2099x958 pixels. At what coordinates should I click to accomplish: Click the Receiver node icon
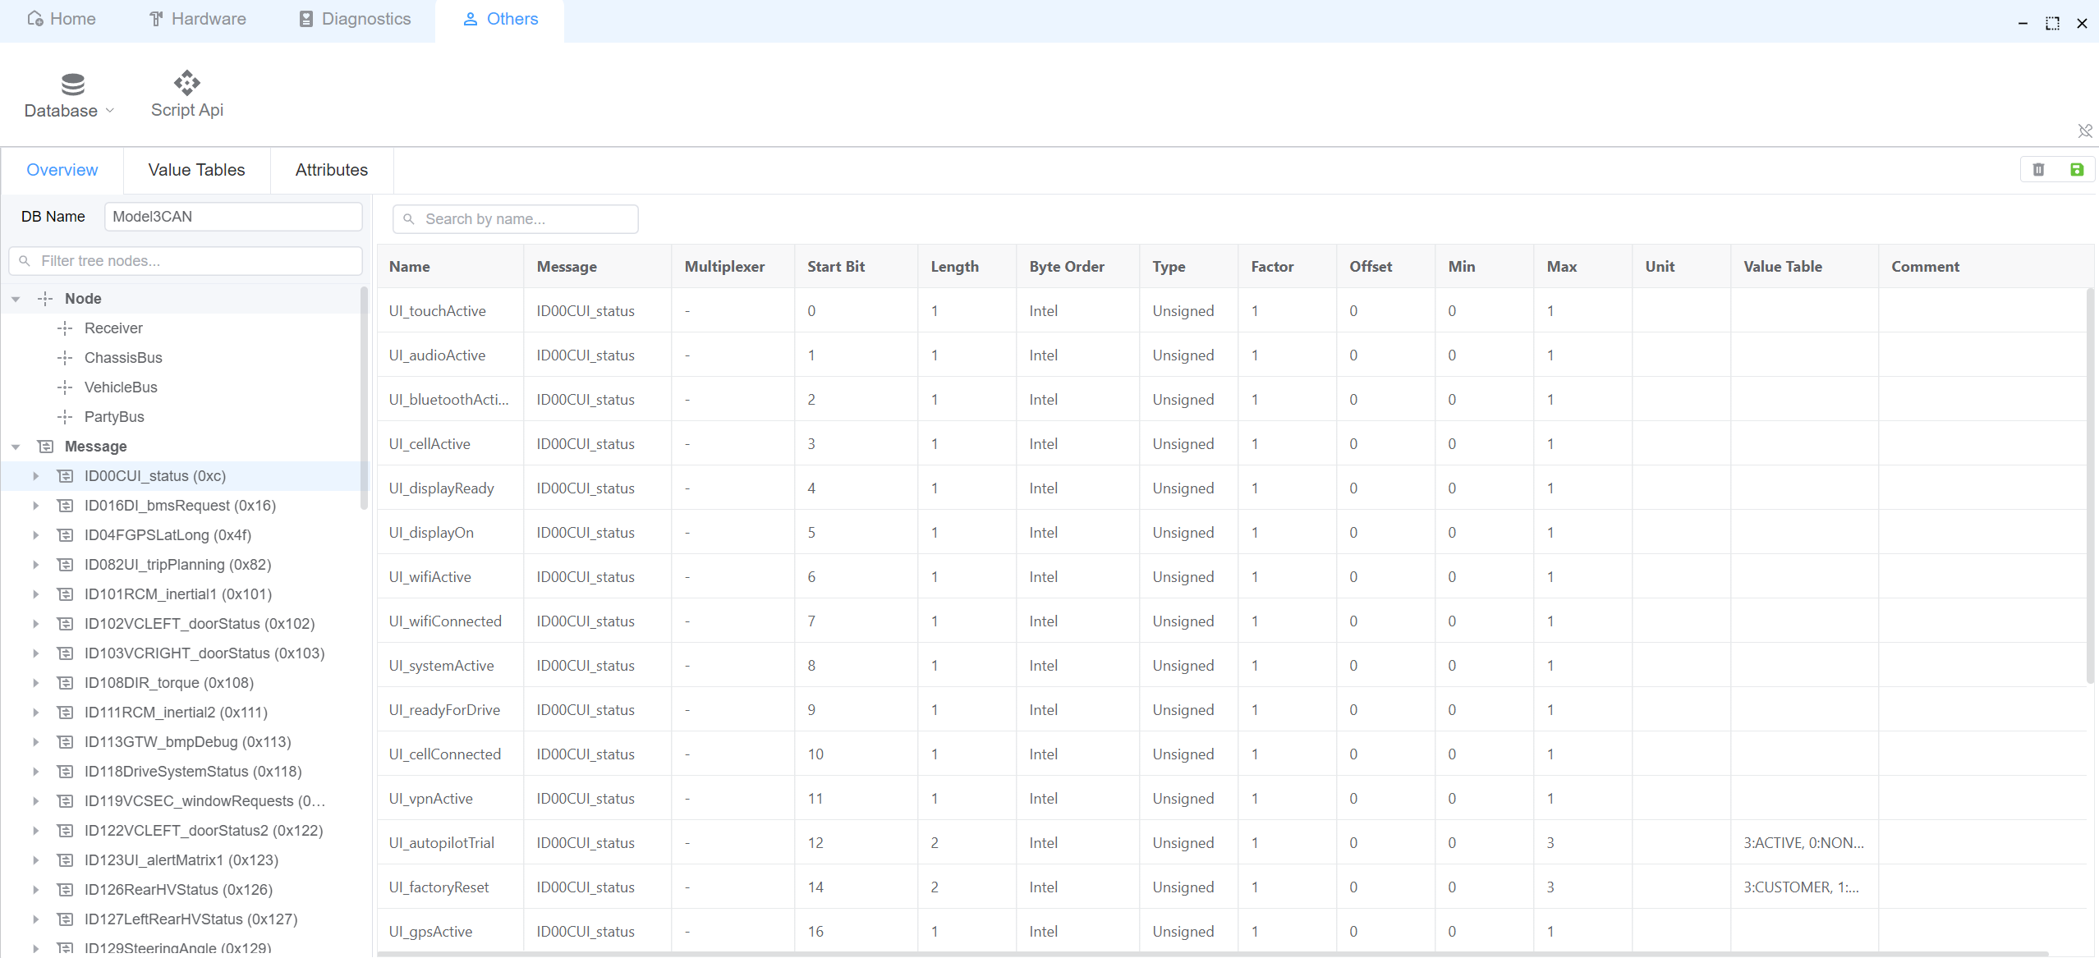pyautogui.click(x=65, y=328)
